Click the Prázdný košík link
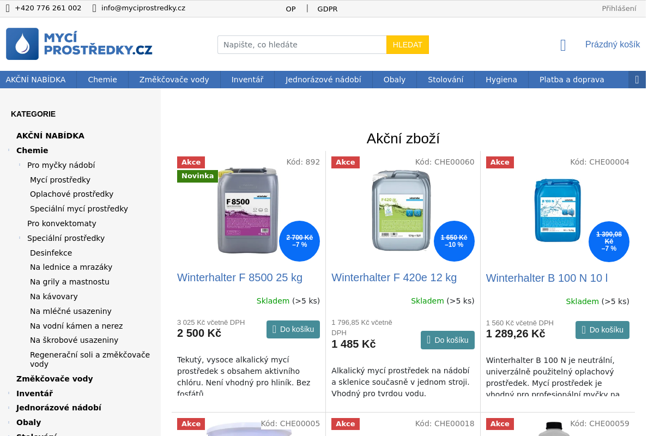 [613, 45]
